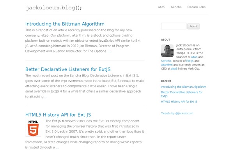
Task: Click the RECENT sidebar heading
Action: pyautogui.click(x=166, y=81)
